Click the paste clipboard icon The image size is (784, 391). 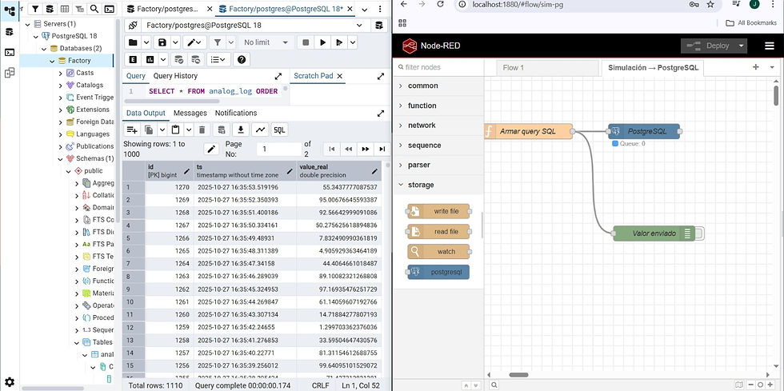[175, 130]
